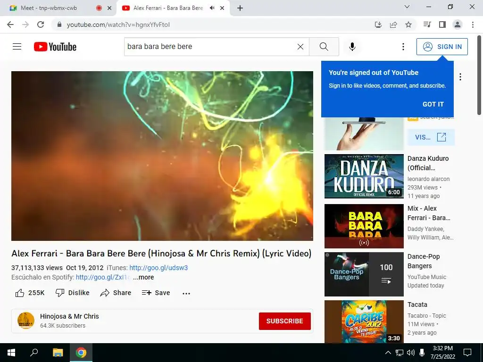Open the Tacata video thumbnail
The height and width of the screenshot is (362, 483).
[364, 321]
